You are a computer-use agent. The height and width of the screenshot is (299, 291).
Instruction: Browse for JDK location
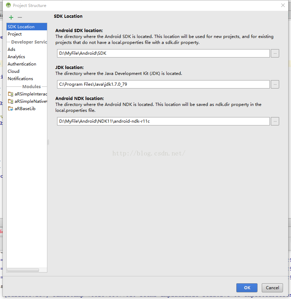pyautogui.click(x=275, y=84)
